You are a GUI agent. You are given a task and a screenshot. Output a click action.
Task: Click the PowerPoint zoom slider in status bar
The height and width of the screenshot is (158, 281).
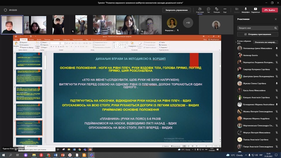(206, 146)
